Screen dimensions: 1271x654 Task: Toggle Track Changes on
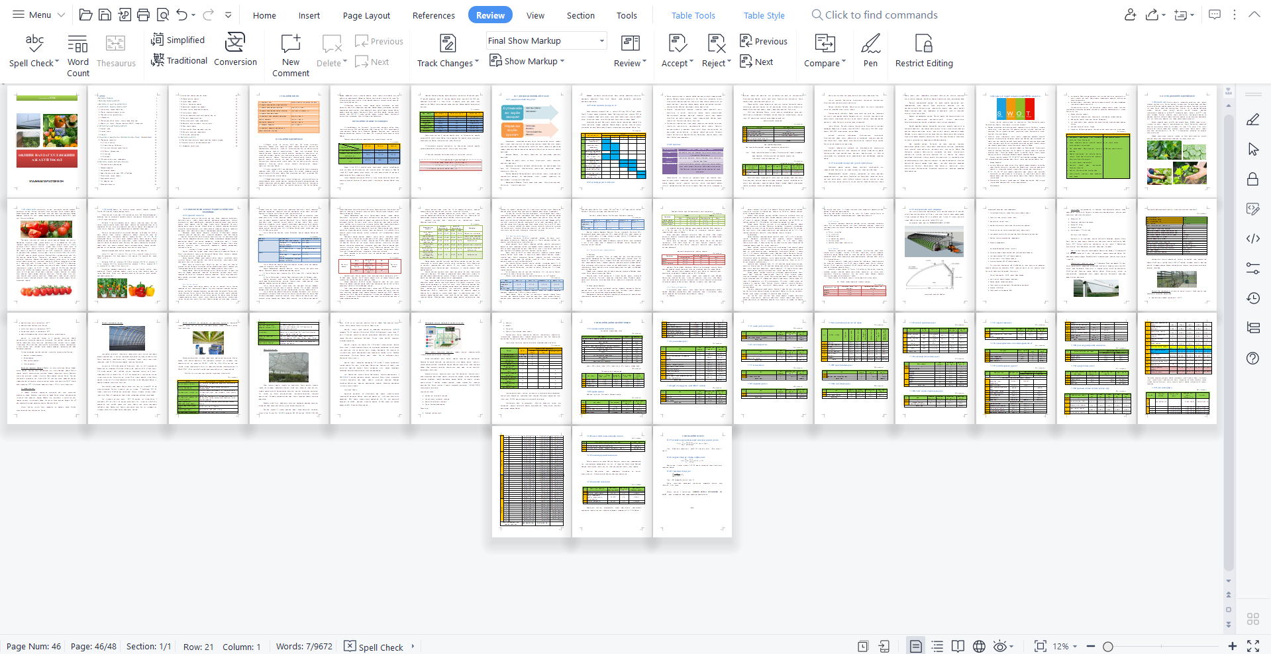448,52
